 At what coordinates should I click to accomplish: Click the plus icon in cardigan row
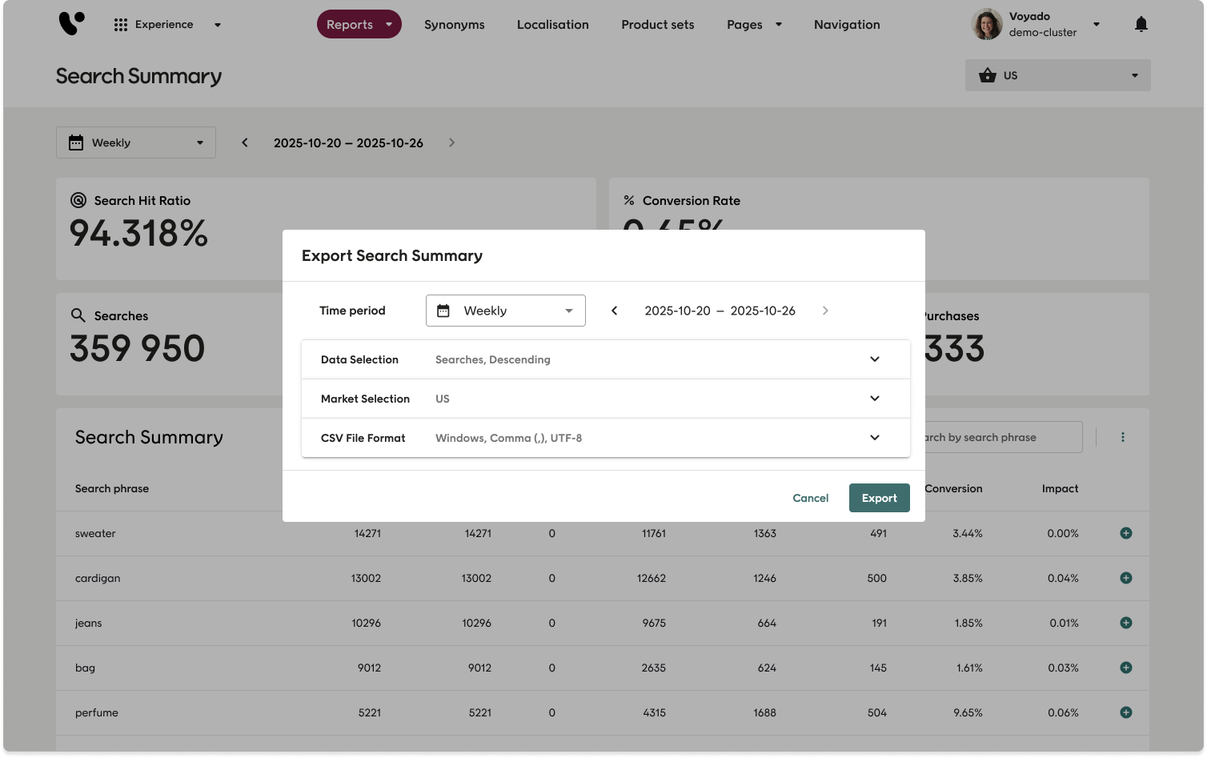click(x=1125, y=578)
